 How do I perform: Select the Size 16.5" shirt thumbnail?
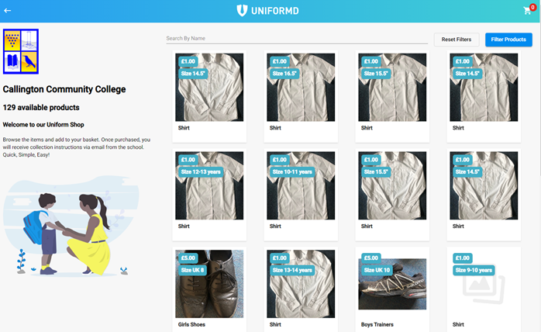point(301,87)
